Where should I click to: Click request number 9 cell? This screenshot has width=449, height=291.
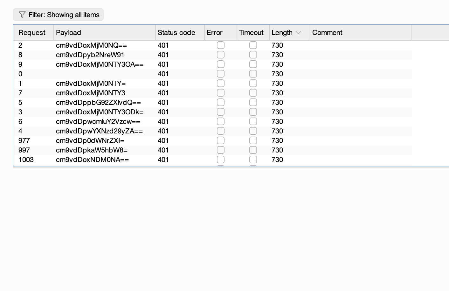point(20,64)
